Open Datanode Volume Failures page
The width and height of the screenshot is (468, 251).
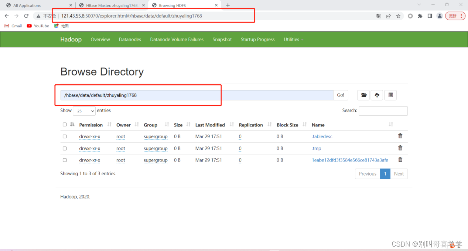(x=177, y=40)
